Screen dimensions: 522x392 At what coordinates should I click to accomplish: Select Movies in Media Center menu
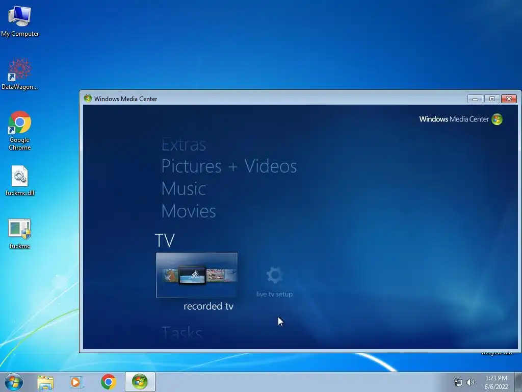click(189, 211)
